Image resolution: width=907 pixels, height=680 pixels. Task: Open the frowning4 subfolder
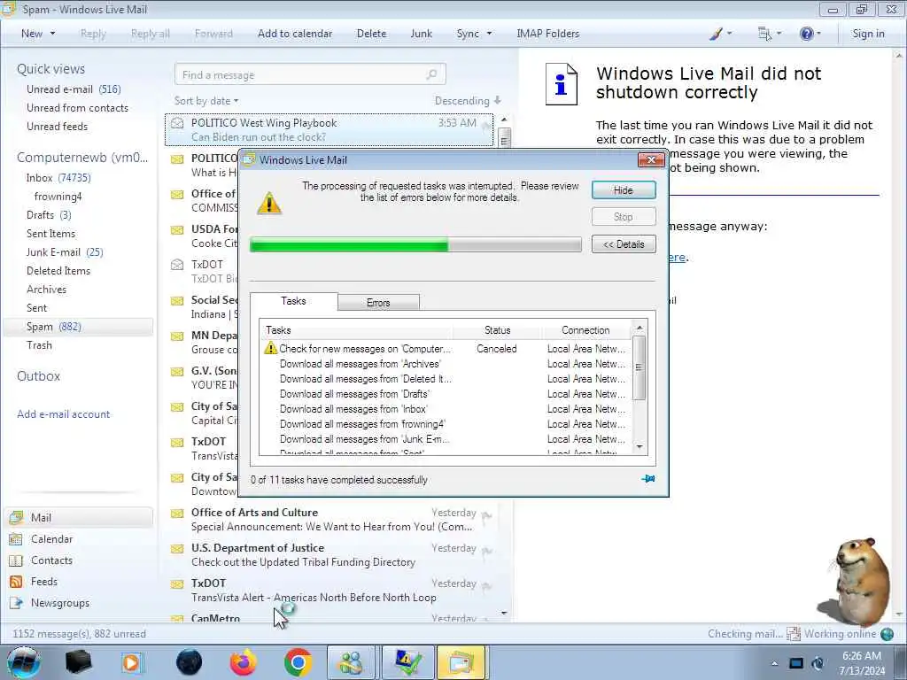click(58, 197)
